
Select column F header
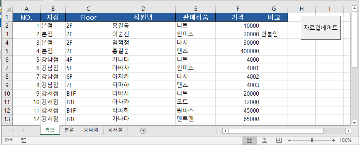point(238,9)
